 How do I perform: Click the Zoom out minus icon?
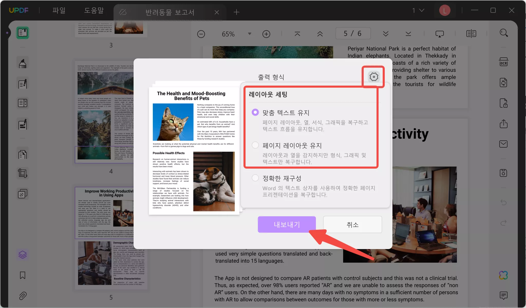201,34
